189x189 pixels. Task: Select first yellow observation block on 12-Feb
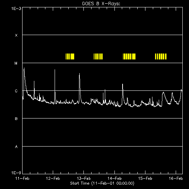point(70,56)
